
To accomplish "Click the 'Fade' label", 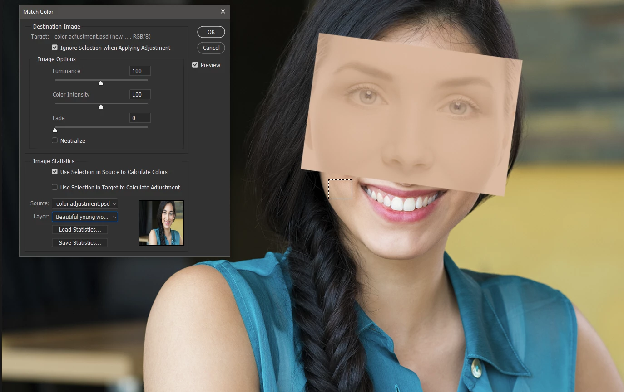I will click(x=59, y=118).
